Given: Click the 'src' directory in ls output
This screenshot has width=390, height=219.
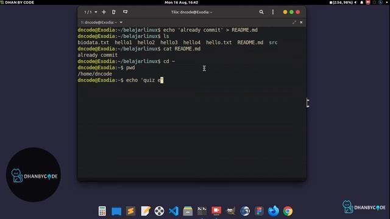Looking at the screenshot, I should (x=273, y=43).
